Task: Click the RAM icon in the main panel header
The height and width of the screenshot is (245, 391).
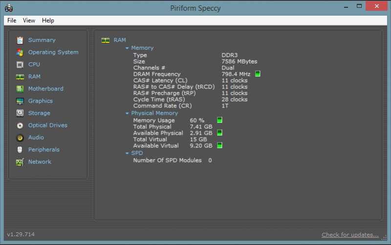Action: pos(106,41)
